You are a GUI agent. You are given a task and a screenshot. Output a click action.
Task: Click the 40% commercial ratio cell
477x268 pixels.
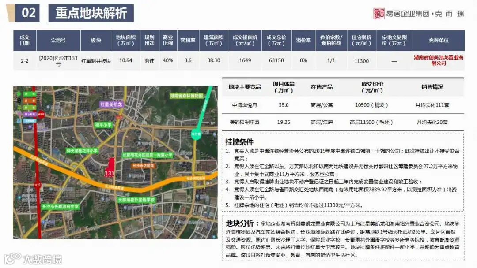pos(168,60)
